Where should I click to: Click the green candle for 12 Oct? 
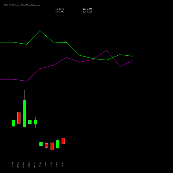click(x=41, y=144)
